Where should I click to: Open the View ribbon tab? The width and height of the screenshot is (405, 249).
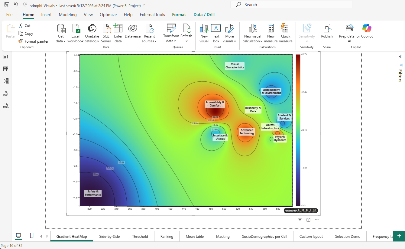[88, 15]
